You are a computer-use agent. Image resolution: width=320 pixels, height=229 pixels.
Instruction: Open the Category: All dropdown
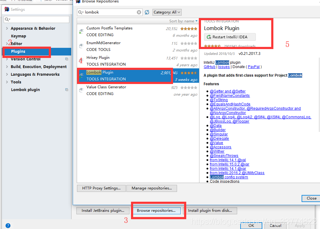(x=167, y=12)
